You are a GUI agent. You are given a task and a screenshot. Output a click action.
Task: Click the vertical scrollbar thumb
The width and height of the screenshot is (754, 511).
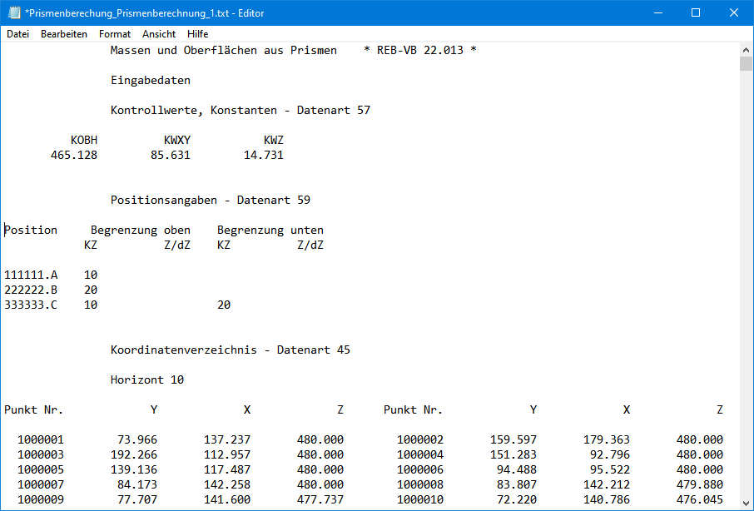pos(747,66)
